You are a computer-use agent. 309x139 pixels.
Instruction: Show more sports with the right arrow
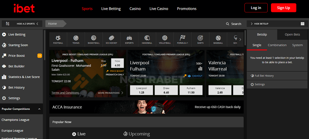240,40
